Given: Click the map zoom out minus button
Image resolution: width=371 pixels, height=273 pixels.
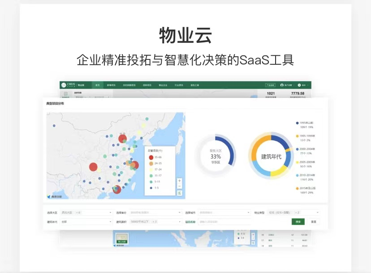Looking at the screenshot, I should click(180, 186).
